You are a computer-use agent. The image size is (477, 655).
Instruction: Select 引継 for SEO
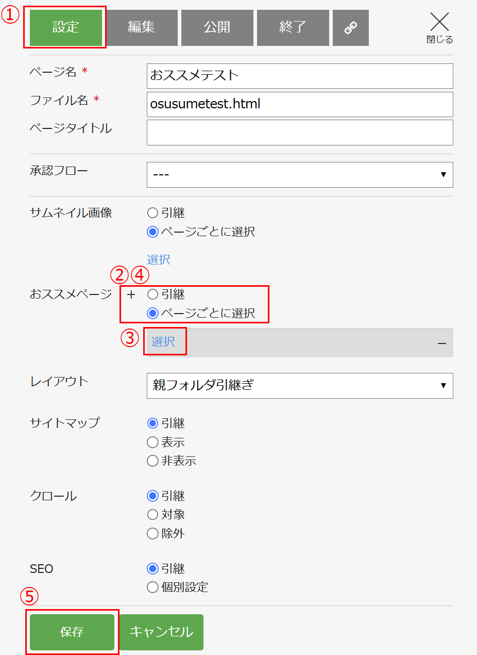click(x=152, y=569)
